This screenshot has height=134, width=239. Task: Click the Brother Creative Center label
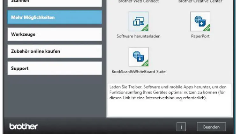pyautogui.click(x=200, y=1)
